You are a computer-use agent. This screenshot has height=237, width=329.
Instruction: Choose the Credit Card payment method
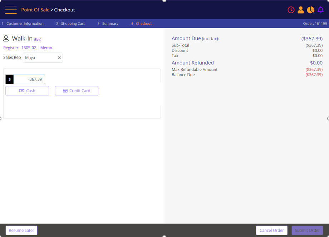click(77, 90)
